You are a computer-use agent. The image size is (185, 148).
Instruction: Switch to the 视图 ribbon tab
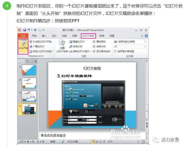click(112, 36)
